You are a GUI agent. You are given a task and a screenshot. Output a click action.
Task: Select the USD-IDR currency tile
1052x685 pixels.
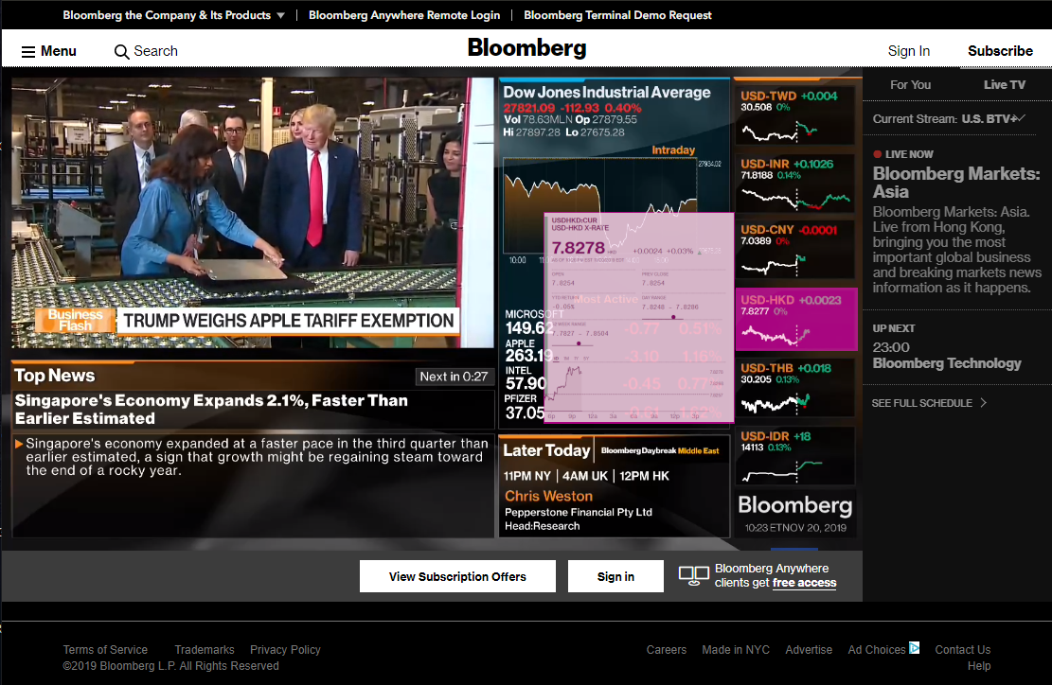click(795, 456)
